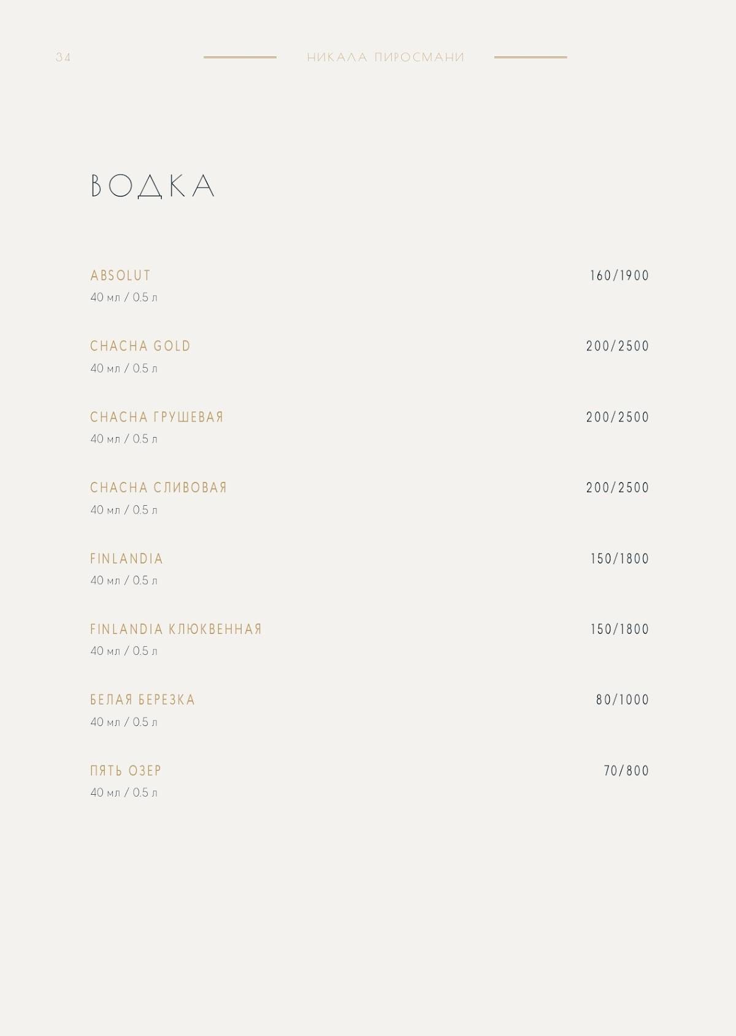Select the ABSOLUT menu item
This screenshot has width=736, height=1036.
(120, 276)
